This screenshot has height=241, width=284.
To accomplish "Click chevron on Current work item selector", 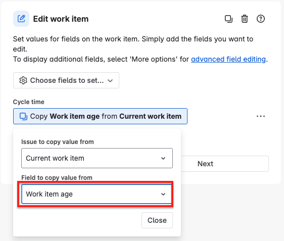I will [x=163, y=159].
